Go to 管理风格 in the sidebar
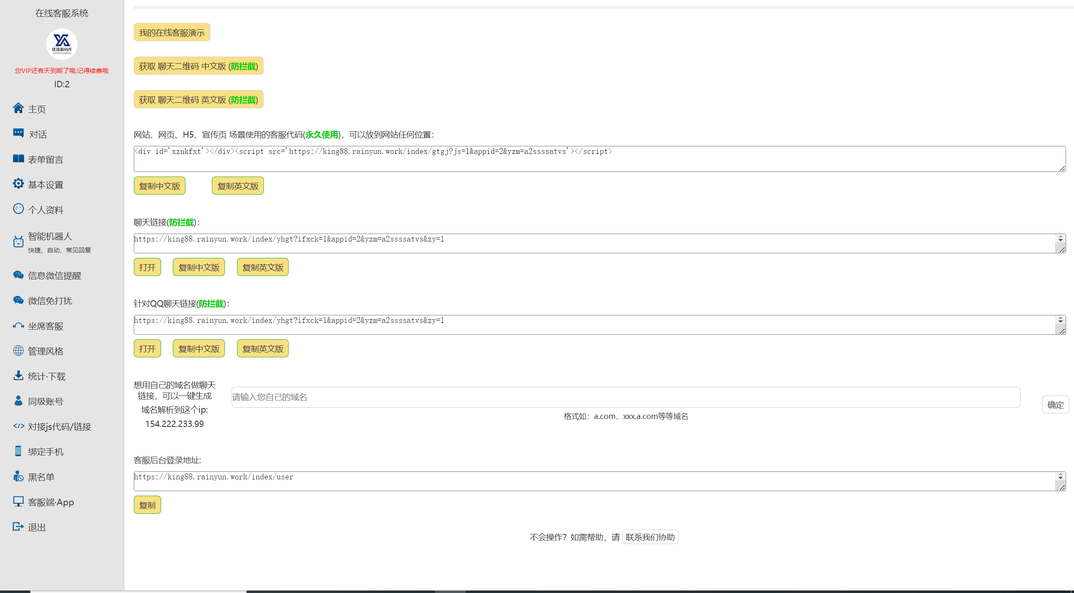 tap(46, 351)
